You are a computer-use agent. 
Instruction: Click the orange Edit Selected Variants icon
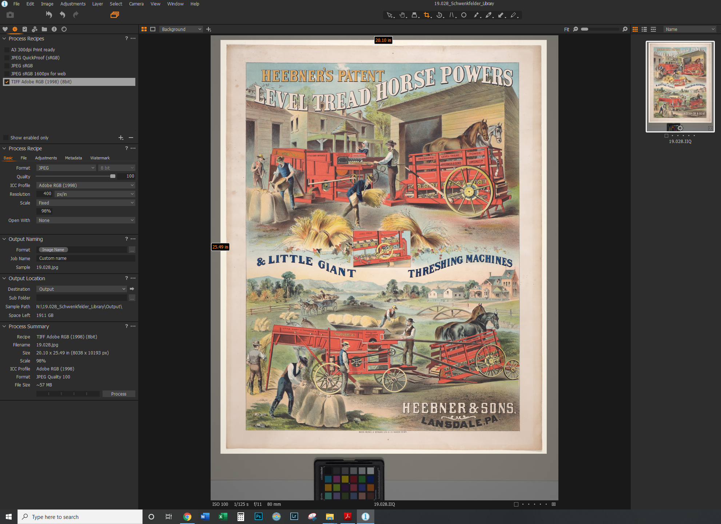tap(115, 15)
